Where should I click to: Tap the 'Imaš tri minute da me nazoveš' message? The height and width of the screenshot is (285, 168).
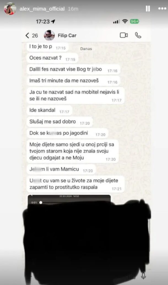(73, 81)
